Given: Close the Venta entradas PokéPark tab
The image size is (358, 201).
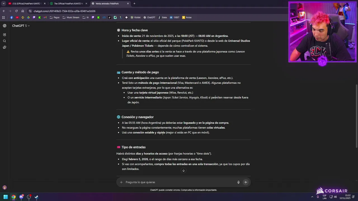Looking at the screenshot, I should tap(128, 4).
